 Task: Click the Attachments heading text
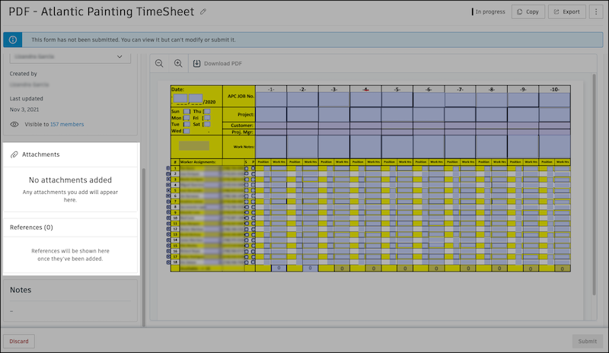41,154
